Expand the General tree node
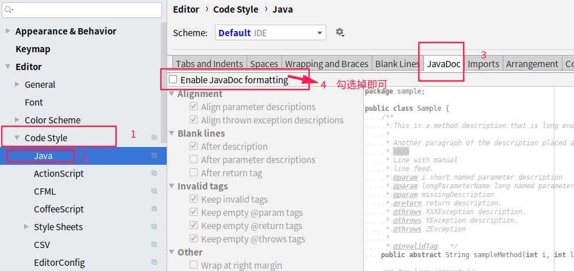The image size is (574, 271). (17, 84)
